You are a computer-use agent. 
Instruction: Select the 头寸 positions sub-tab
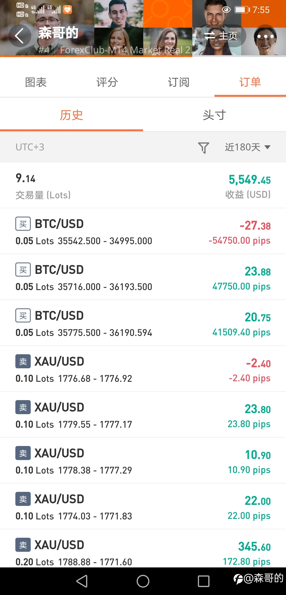(x=215, y=115)
